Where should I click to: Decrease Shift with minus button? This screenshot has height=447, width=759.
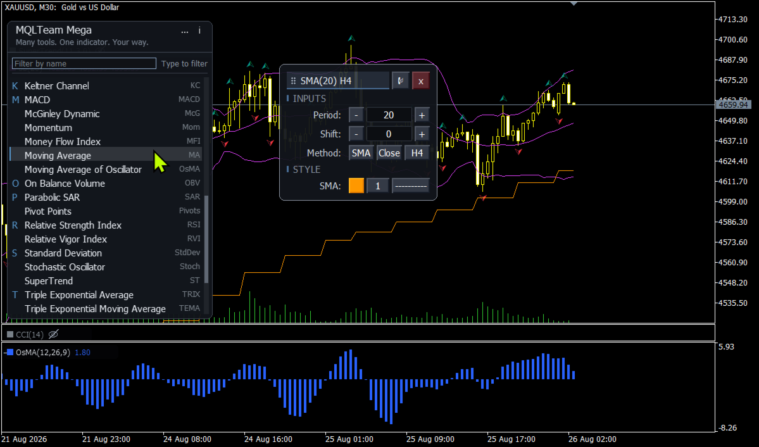(356, 134)
